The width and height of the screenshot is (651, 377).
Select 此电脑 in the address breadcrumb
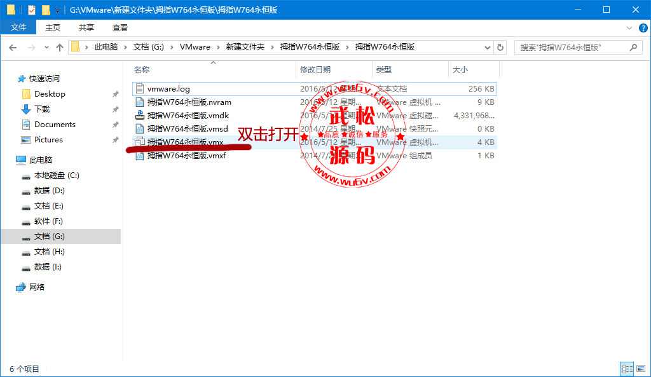[x=106, y=47]
